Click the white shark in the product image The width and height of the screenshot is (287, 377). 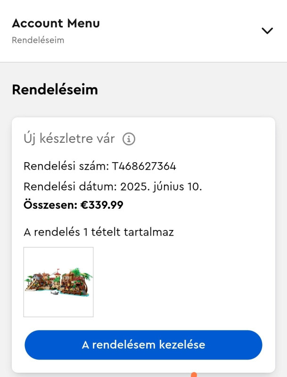pos(55,293)
